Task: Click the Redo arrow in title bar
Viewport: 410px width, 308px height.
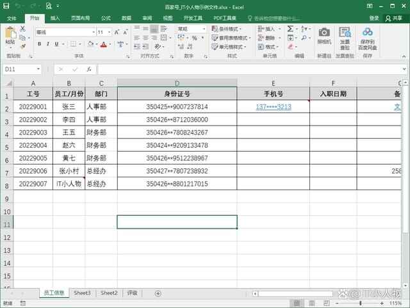Action: click(x=33, y=6)
